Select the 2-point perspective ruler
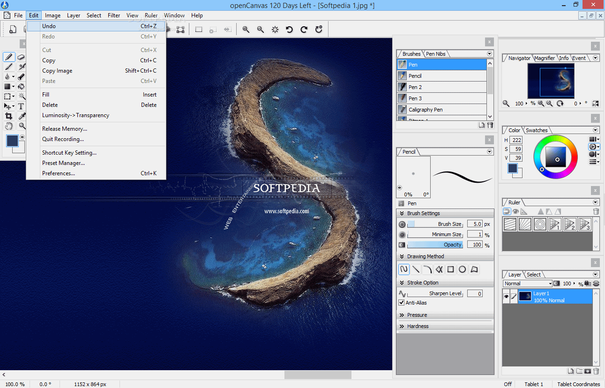This screenshot has width=605, height=388. 569,224
